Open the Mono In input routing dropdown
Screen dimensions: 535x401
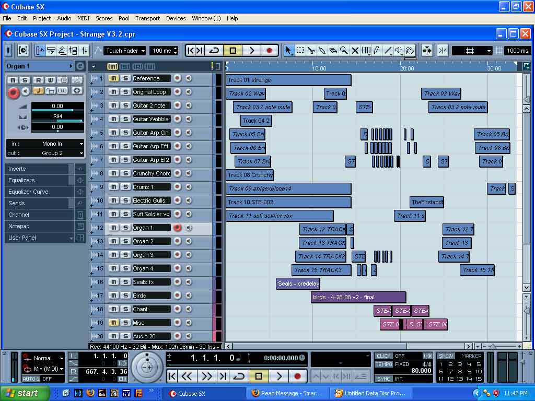tap(45, 144)
